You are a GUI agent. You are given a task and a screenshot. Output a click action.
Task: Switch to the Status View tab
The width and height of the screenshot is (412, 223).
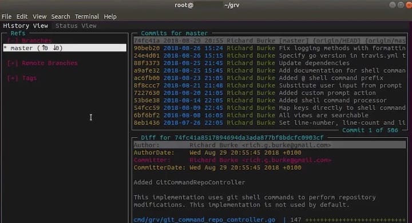pos(76,26)
